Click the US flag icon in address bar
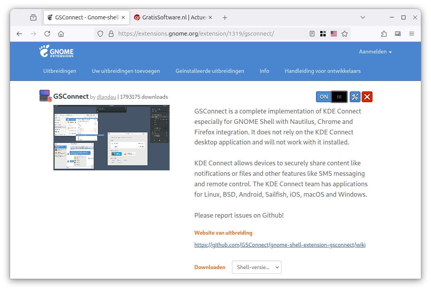 (x=334, y=34)
